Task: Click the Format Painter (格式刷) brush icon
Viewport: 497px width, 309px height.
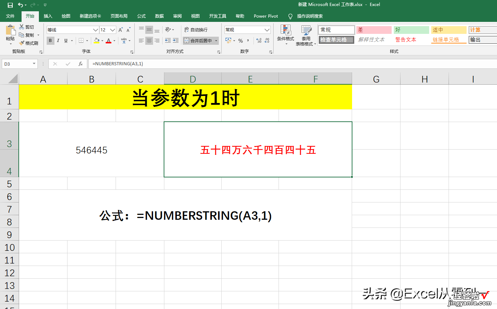Action: pyautogui.click(x=22, y=43)
